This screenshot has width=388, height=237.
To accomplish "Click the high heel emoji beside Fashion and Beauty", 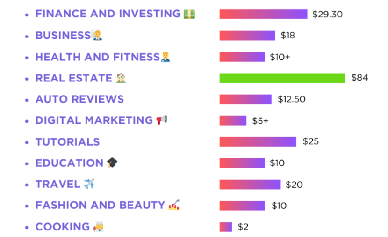I will tap(174, 205).
